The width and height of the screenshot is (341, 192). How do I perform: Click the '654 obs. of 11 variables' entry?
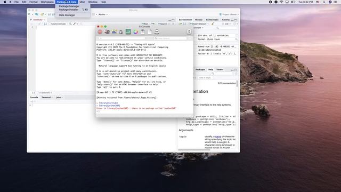click(213, 36)
